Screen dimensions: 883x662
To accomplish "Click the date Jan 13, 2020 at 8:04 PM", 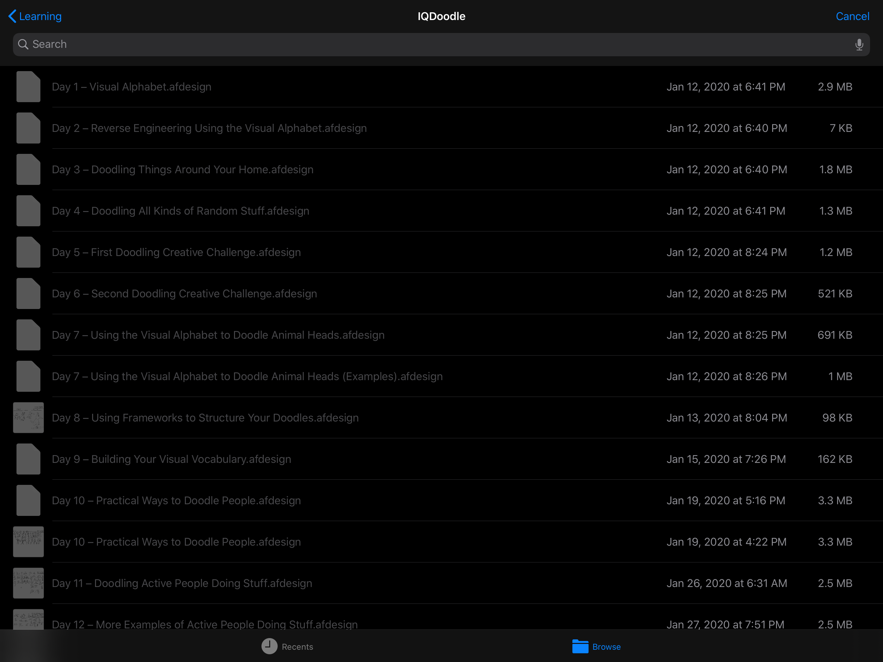I will coord(727,418).
